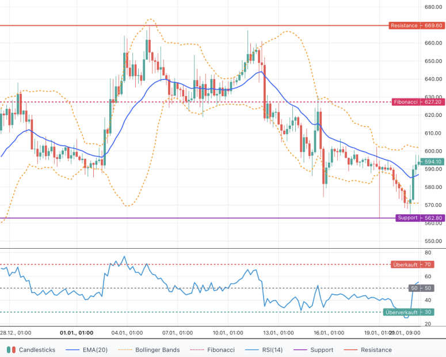Click the 13.01., 01:00 date on time axis
446x357 pixels.
click(x=278, y=332)
